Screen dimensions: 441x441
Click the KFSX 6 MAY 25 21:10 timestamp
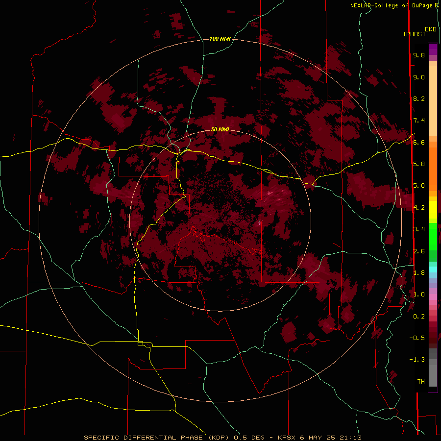coord(319,438)
